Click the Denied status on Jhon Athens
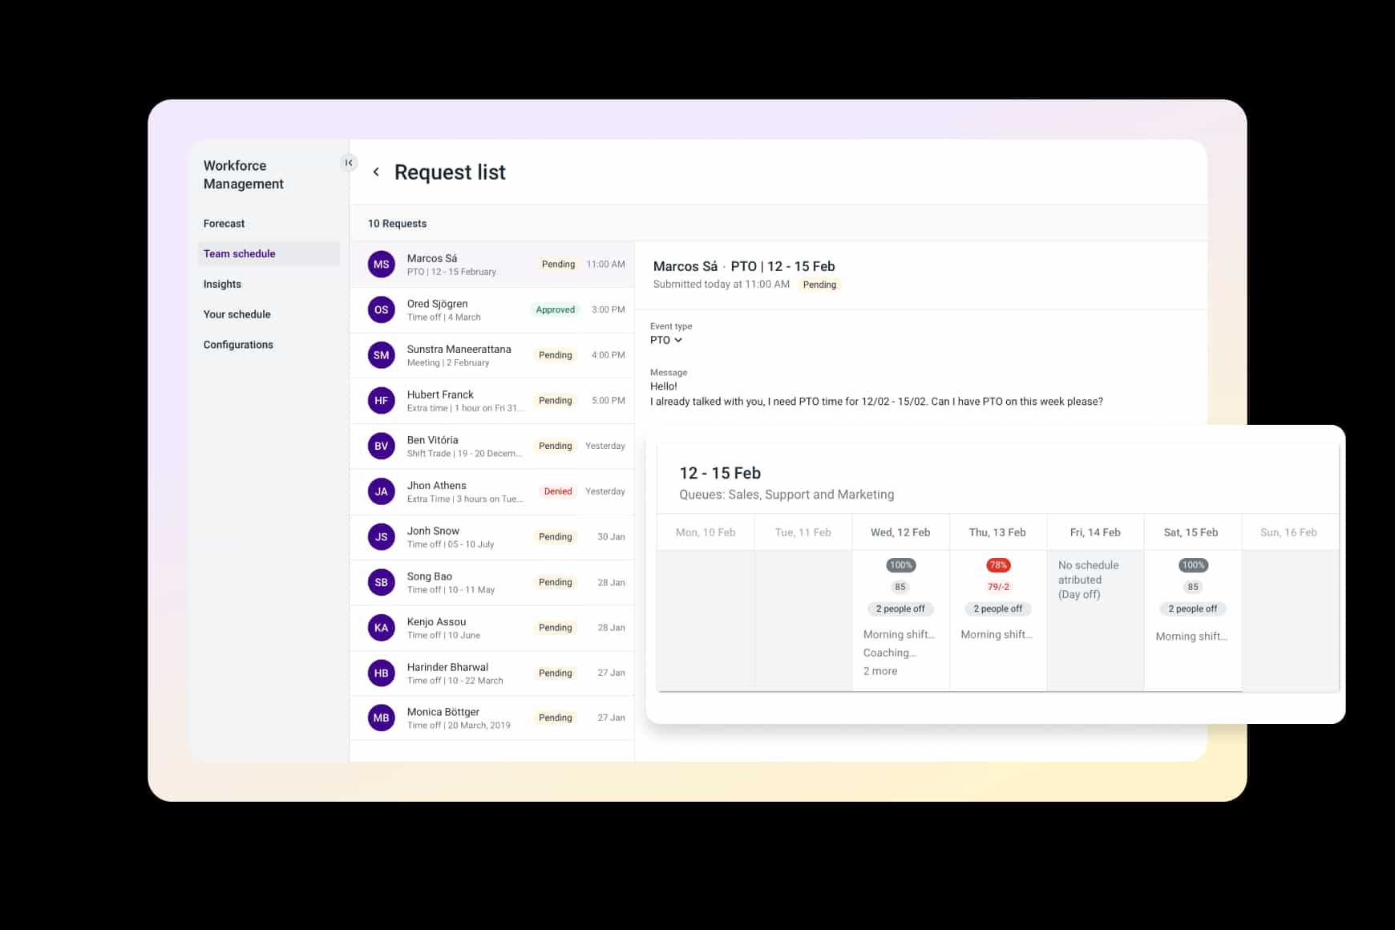 [557, 491]
